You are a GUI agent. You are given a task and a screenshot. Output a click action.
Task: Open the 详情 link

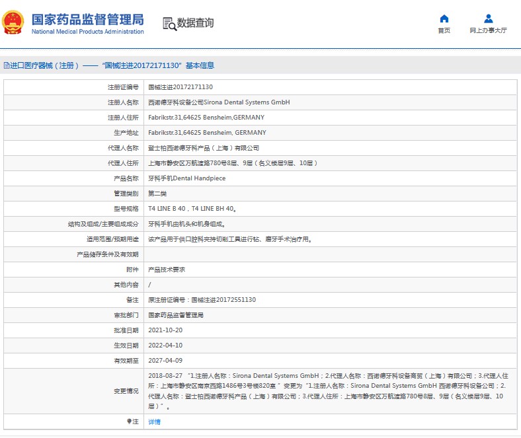tap(154, 421)
